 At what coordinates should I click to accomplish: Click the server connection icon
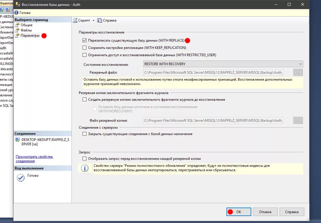click(x=18, y=140)
